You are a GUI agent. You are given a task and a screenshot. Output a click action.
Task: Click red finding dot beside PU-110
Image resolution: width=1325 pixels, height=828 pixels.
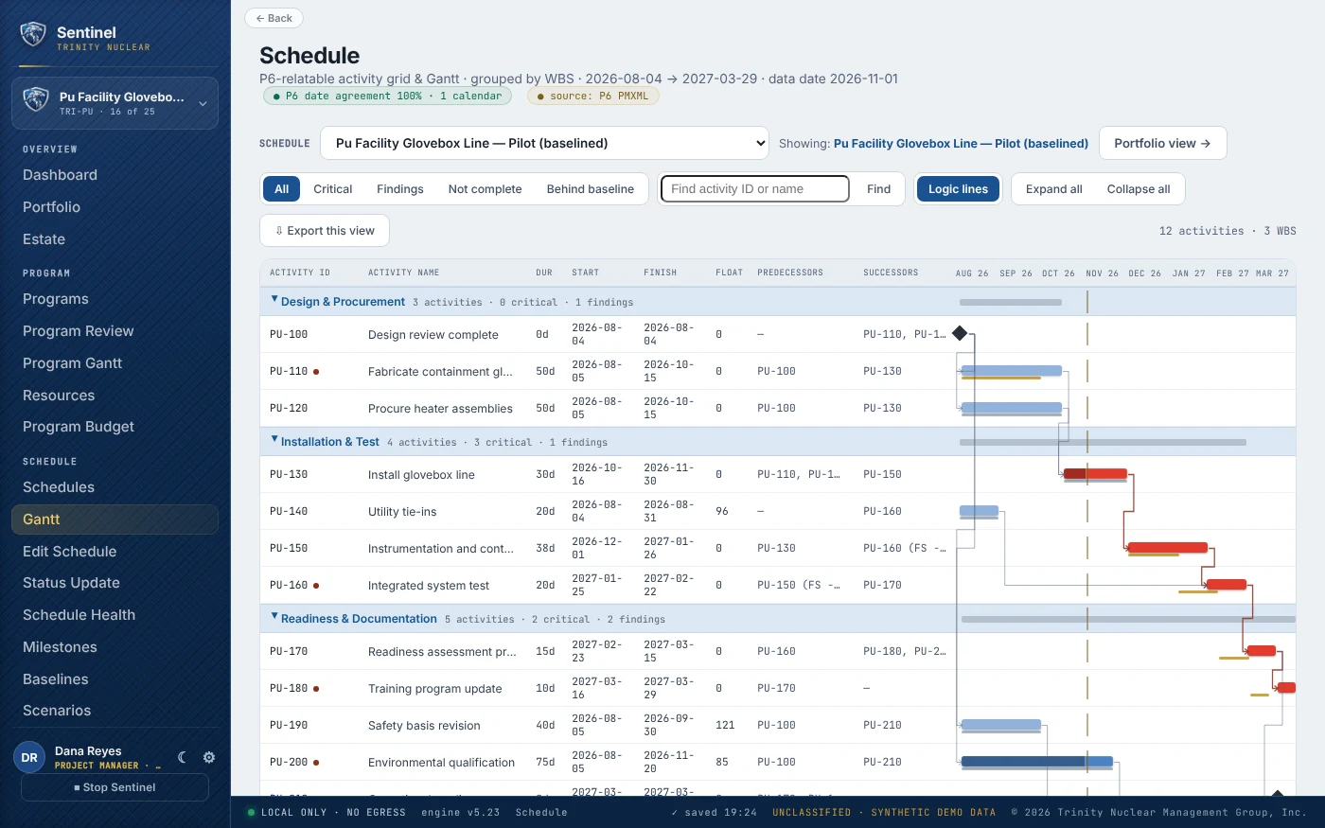[316, 372]
